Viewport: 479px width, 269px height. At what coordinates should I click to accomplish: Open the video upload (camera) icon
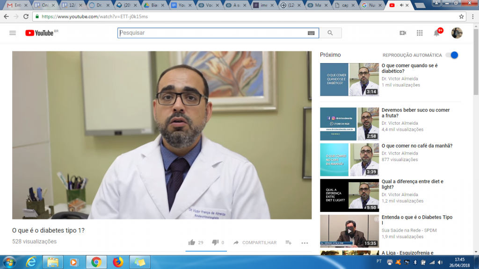[403, 33]
